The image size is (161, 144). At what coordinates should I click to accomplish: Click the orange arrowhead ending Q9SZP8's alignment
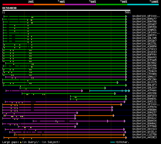coord(114,116)
